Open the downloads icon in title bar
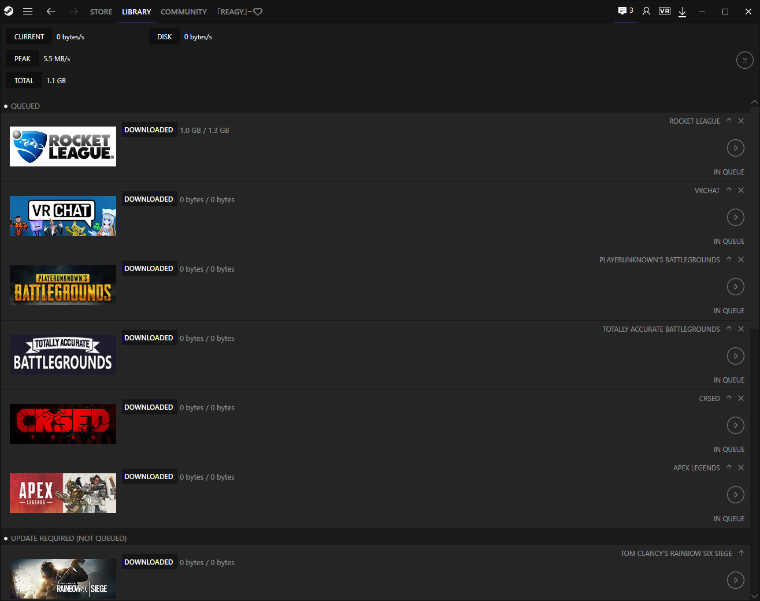This screenshot has height=601, width=760. 683,12
